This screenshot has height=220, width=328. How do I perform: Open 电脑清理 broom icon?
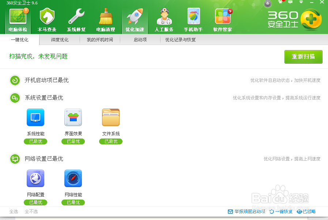(106, 16)
